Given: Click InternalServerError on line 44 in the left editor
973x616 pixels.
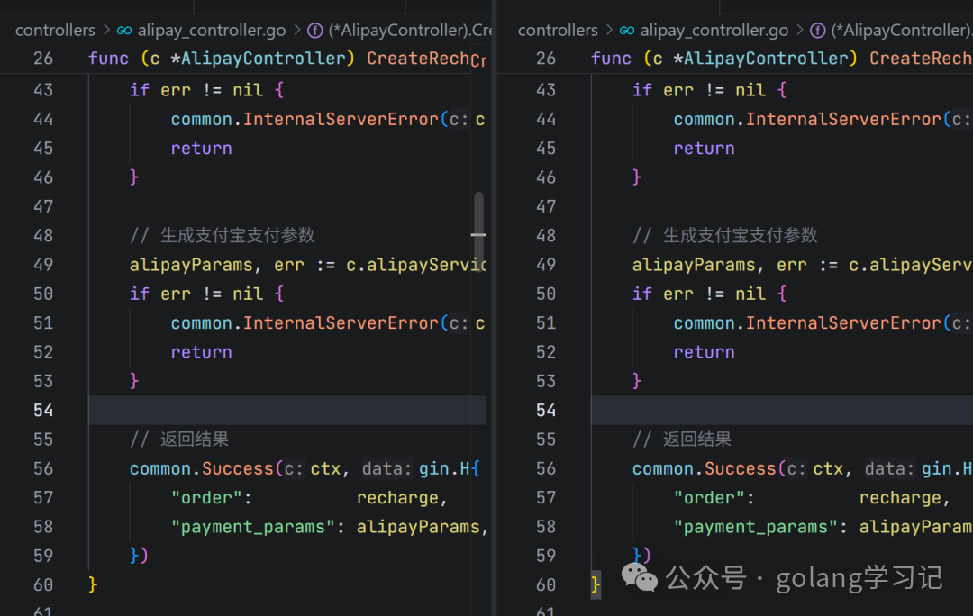Looking at the screenshot, I should 341,119.
